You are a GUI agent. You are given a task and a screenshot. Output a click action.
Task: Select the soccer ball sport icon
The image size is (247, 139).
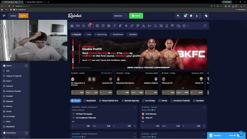tap(97, 26)
